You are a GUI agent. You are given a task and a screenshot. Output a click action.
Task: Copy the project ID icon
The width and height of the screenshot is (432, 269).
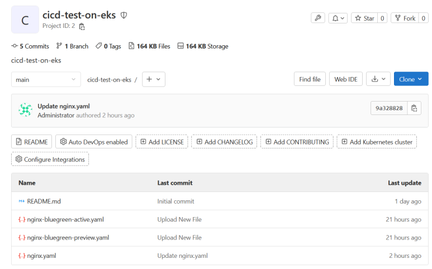point(82,26)
